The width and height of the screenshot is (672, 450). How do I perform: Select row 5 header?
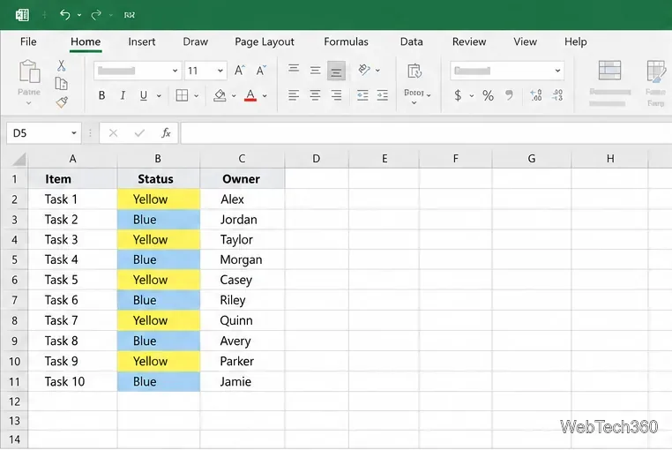click(x=14, y=260)
